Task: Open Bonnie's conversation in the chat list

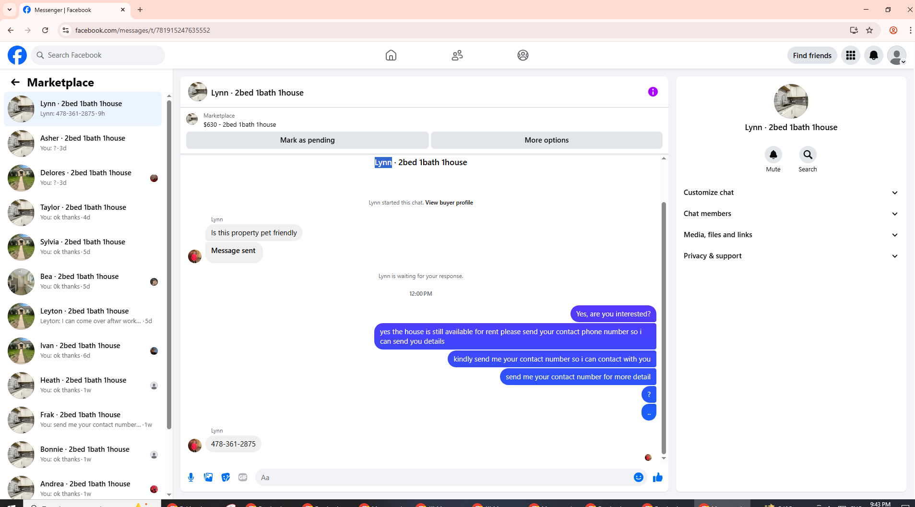Action: coord(83,455)
